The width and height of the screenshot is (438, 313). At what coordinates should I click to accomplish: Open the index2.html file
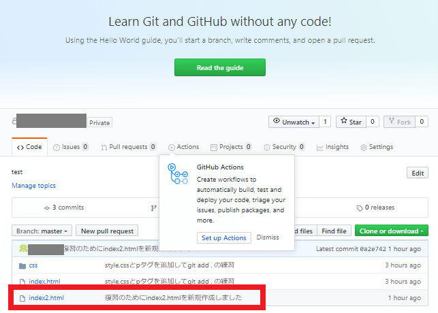(46, 298)
